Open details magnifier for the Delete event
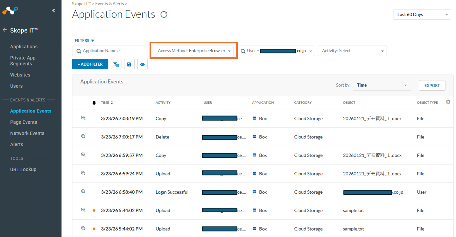The height and width of the screenshot is (237, 456). point(83,136)
